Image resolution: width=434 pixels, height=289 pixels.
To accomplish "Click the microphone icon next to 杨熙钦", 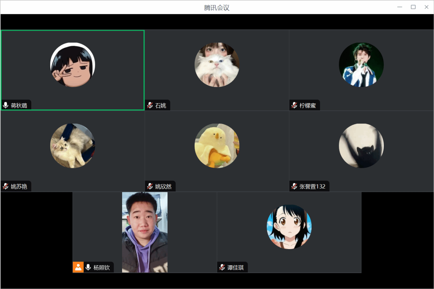I will click(88, 267).
